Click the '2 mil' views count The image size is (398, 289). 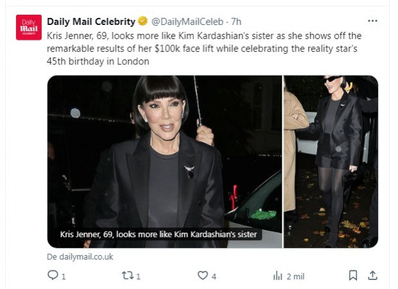(x=295, y=276)
